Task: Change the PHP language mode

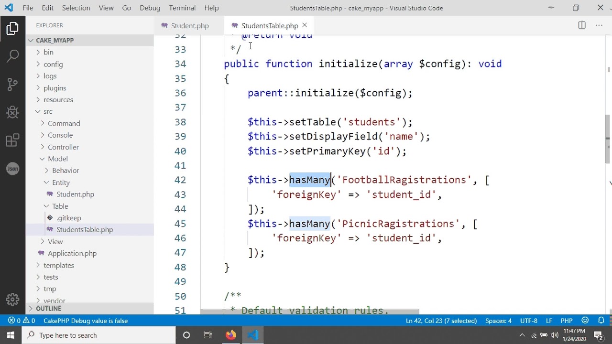Action: [567, 321]
